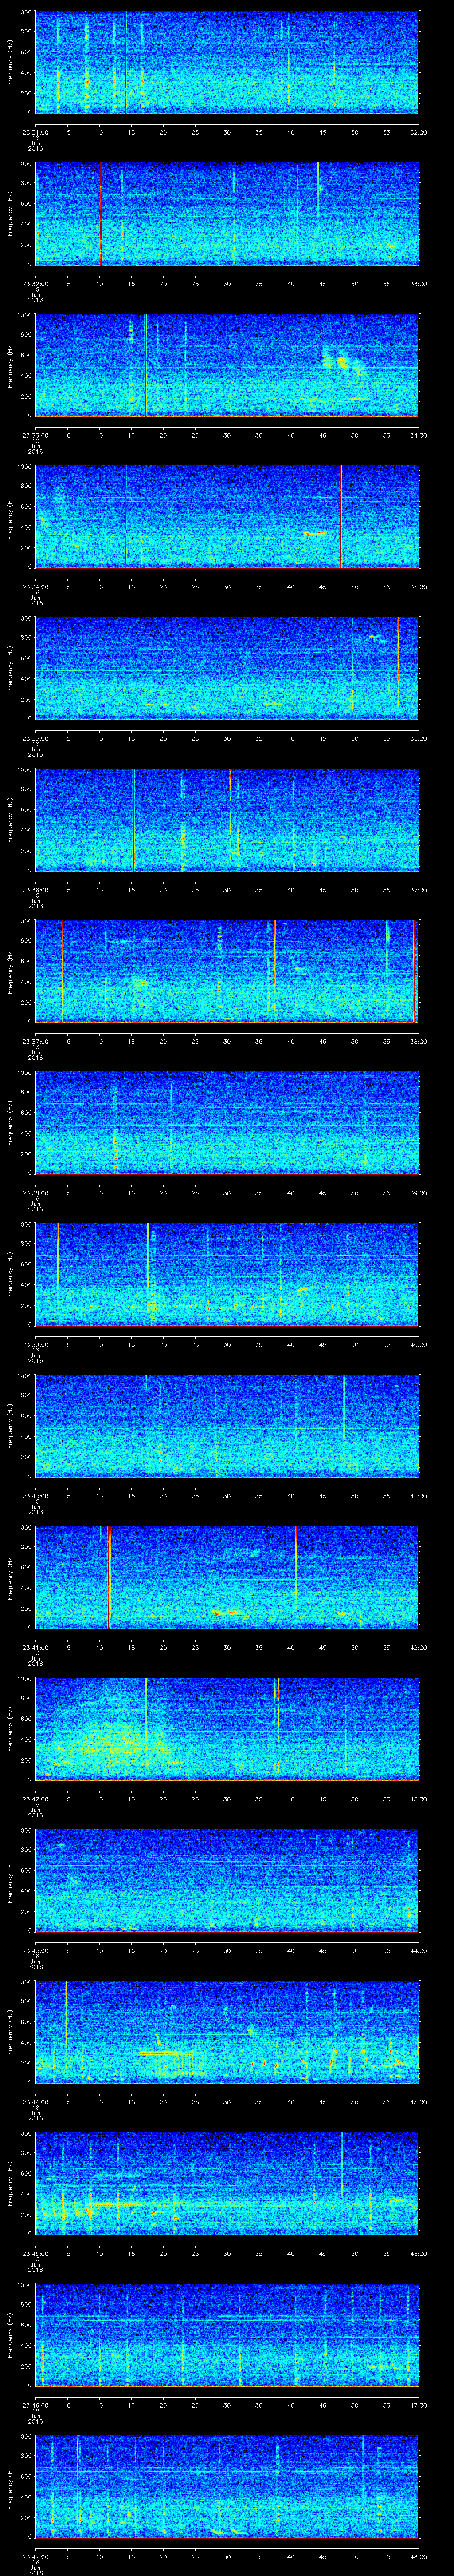This screenshot has width=454, height=2576.
Task: Select the spectrogram starting at 23:40:00
Action: tap(227, 1425)
